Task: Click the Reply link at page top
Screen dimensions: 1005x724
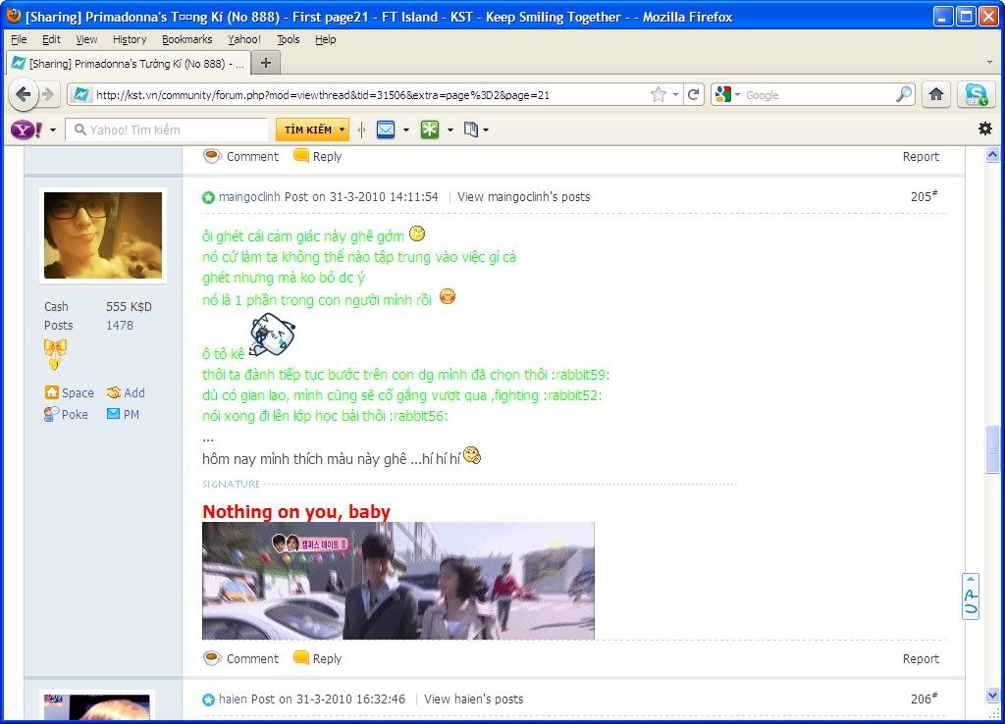Action: click(327, 156)
